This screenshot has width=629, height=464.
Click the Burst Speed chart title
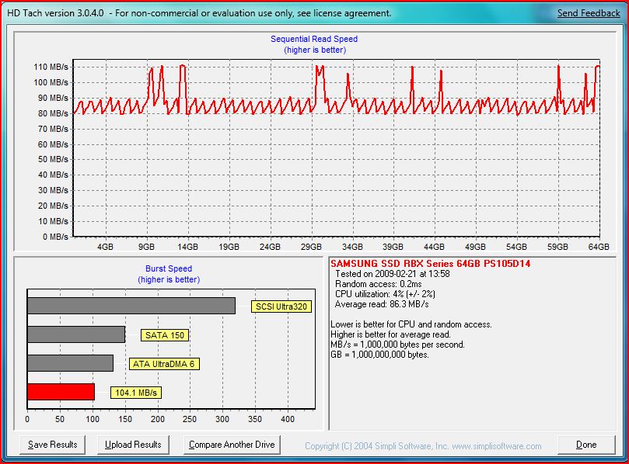[169, 269]
